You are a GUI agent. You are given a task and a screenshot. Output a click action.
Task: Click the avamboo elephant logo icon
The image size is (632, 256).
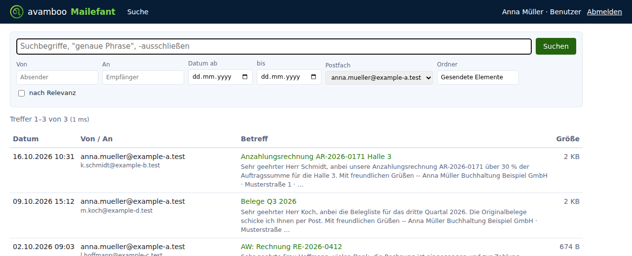click(x=17, y=12)
